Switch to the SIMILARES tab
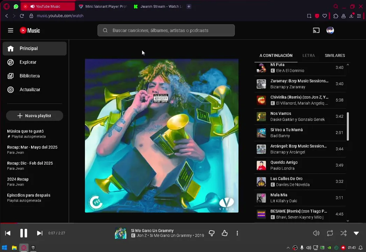This screenshot has height=252, width=366. pyautogui.click(x=335, y=55)
